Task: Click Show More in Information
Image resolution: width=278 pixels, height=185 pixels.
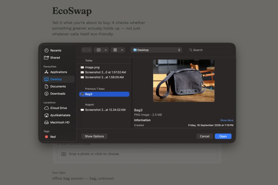Action: click(x=227, y=120)
